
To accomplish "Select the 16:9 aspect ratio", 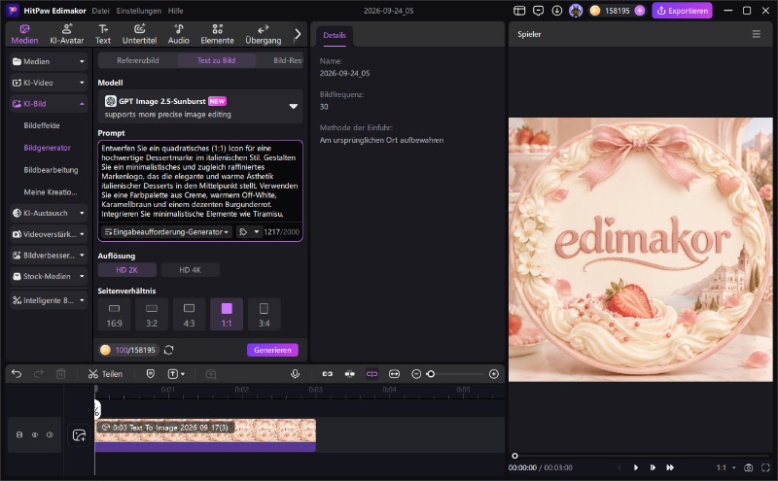I will click(114, 315).
